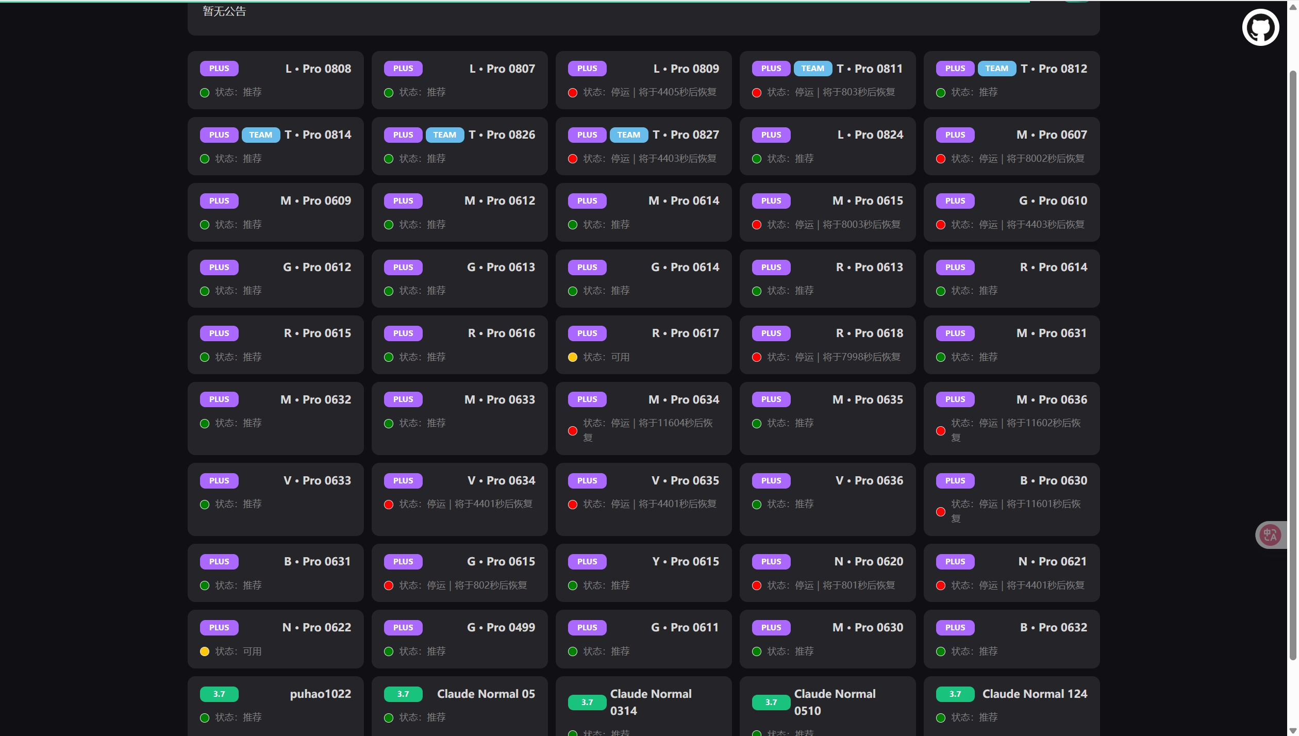The image size is (1299, 736).
Task: Open the G • Pro 0499 card
Action: pyautogui.click(x=459, y=639)
